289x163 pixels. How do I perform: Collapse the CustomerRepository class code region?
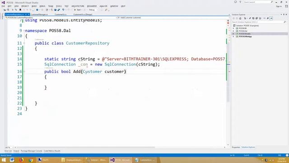24,43
